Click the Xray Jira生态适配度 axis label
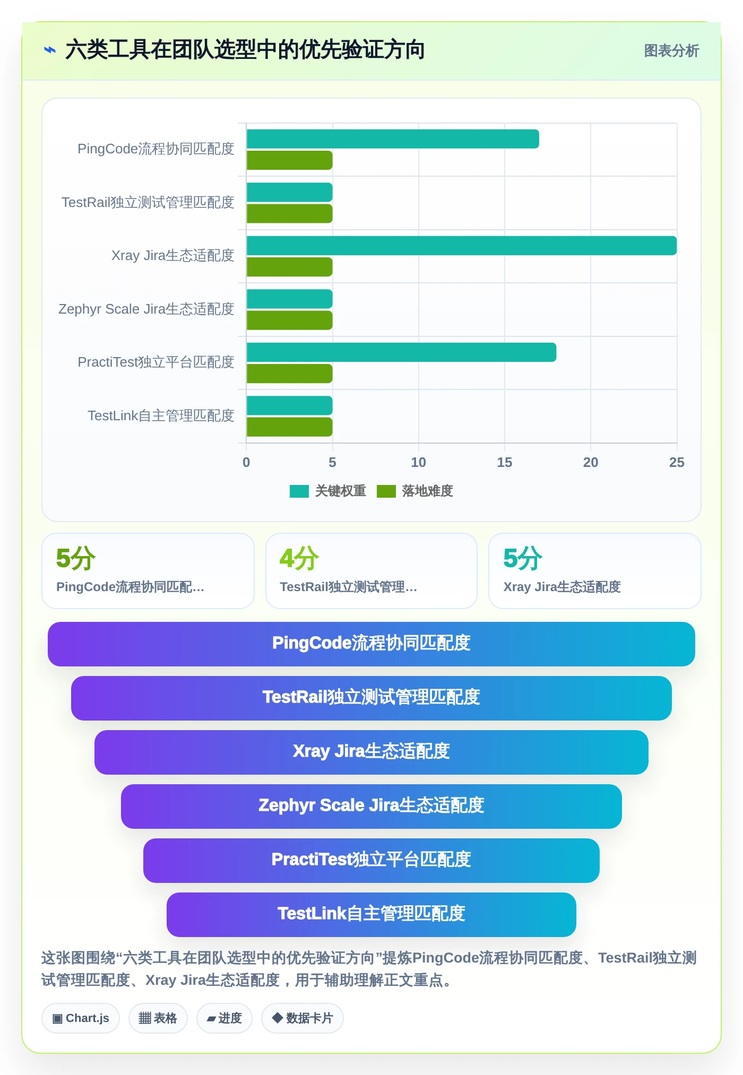This screenshot has height=1075, width=743. (173, 256)
